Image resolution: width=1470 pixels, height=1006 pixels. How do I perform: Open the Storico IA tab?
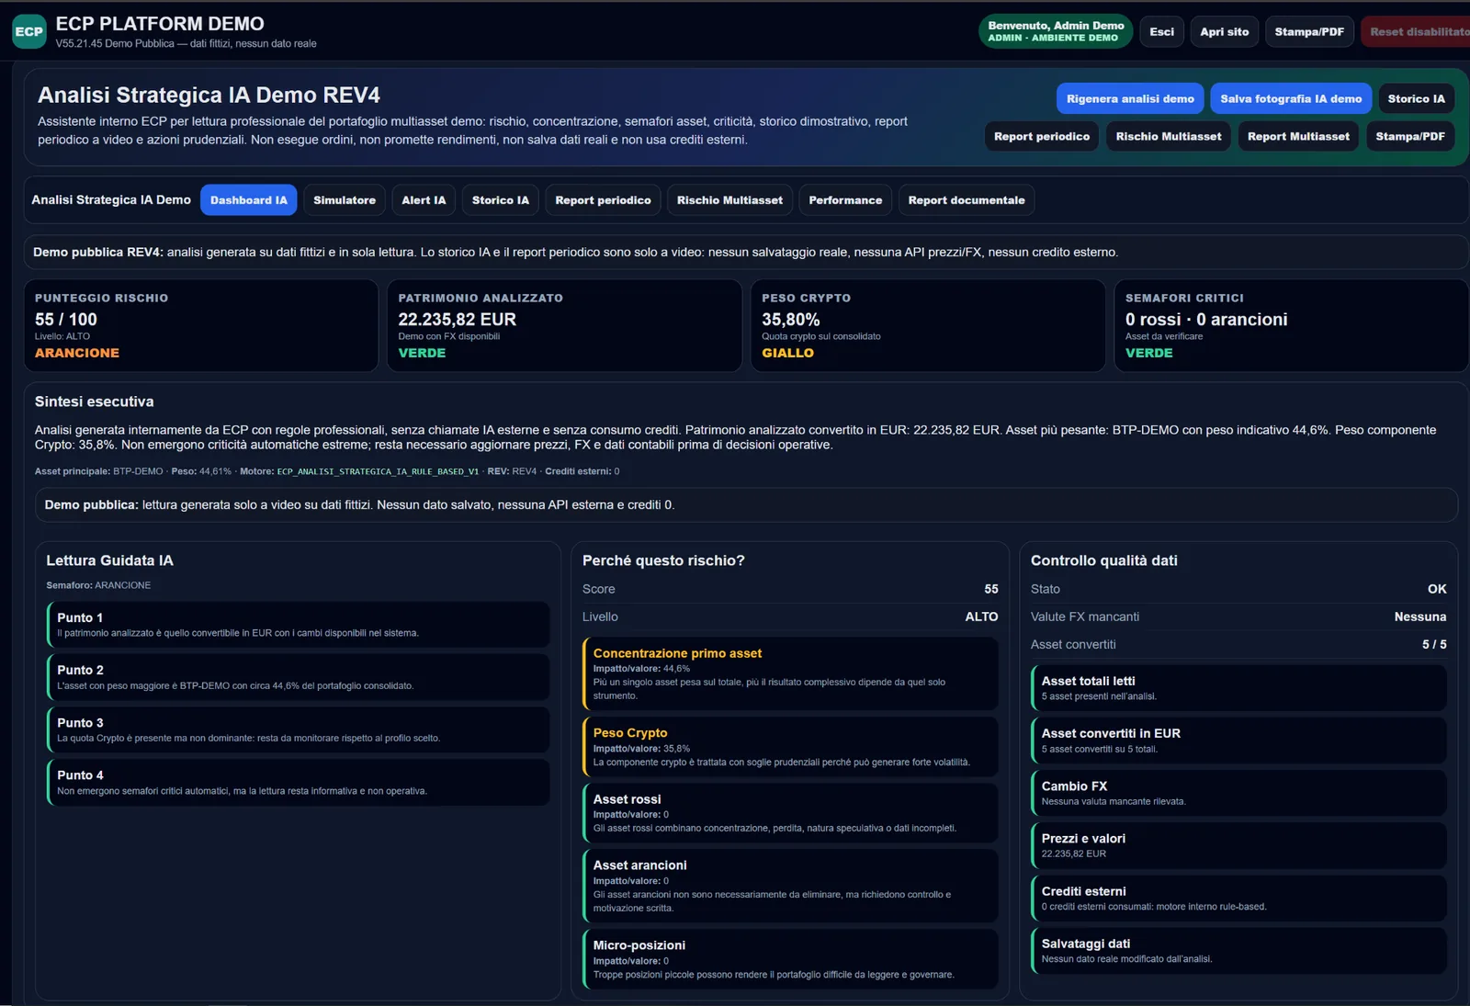pos(501,200)
